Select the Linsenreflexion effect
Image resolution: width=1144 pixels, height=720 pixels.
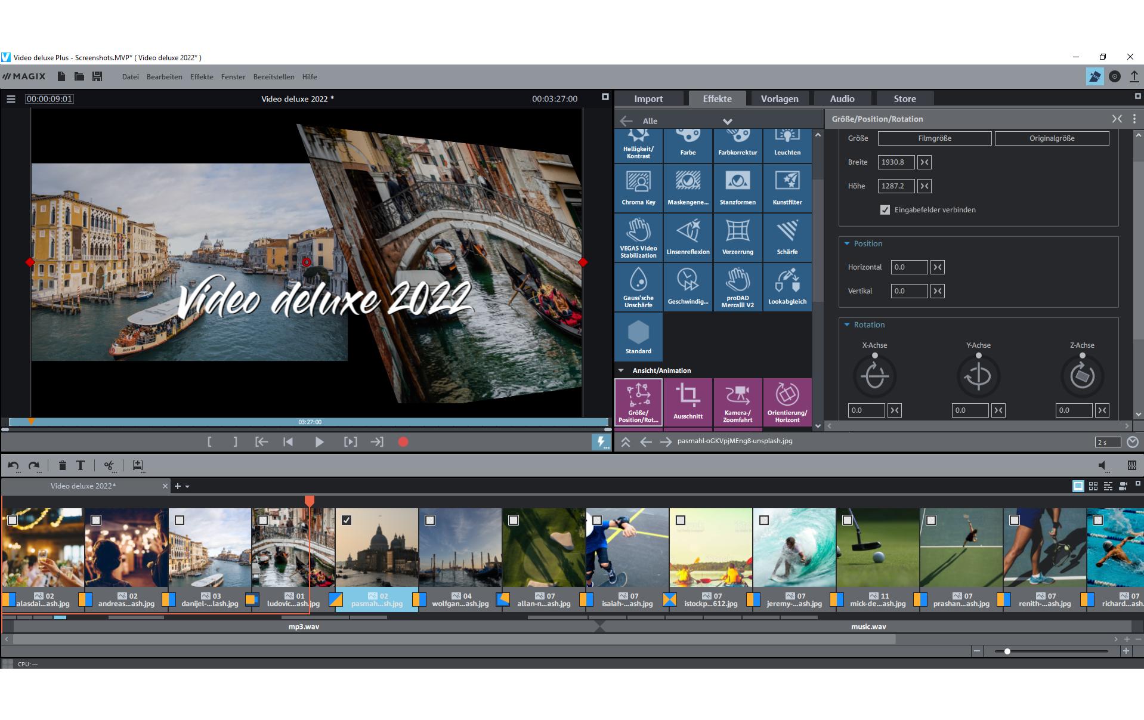(x=688, y=237)
